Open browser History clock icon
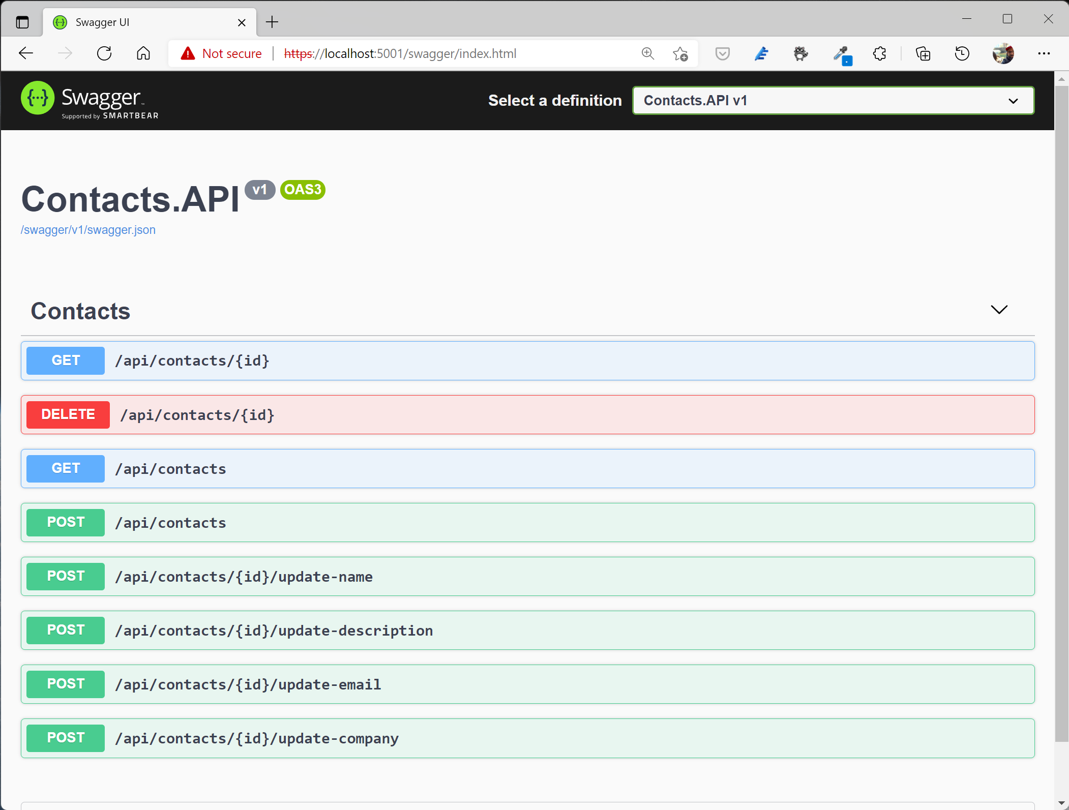 pyautogui.click(x=962, y=53)
